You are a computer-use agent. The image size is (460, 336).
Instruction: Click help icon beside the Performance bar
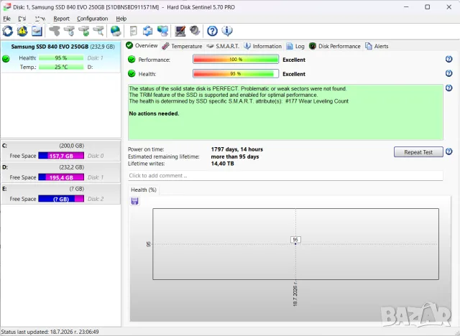coord(448,59)
